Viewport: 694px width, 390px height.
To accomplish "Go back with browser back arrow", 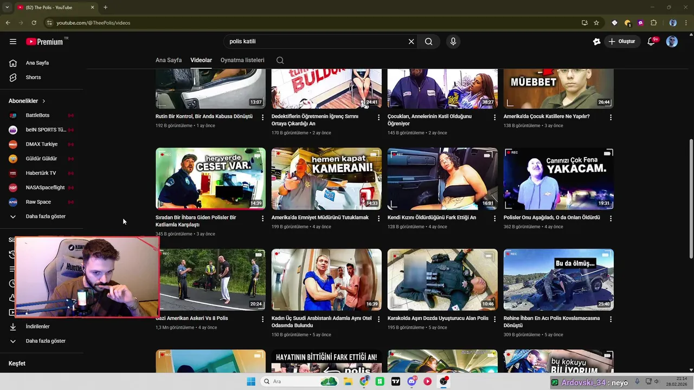I will coord(8,23).
